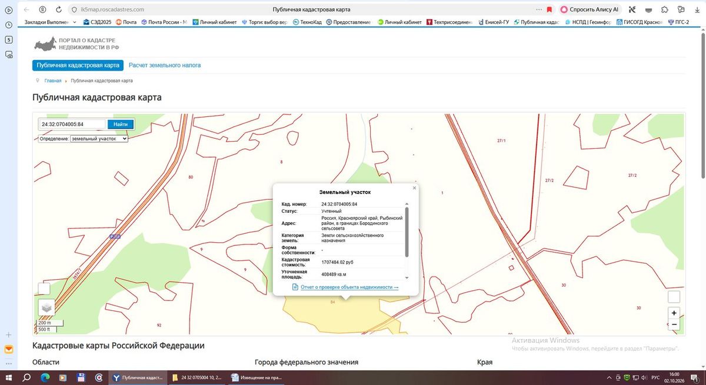The image size is (706, 385).
Task: Open Отчет о проверке объекта недвижимости link
Action: coord(349,287)
